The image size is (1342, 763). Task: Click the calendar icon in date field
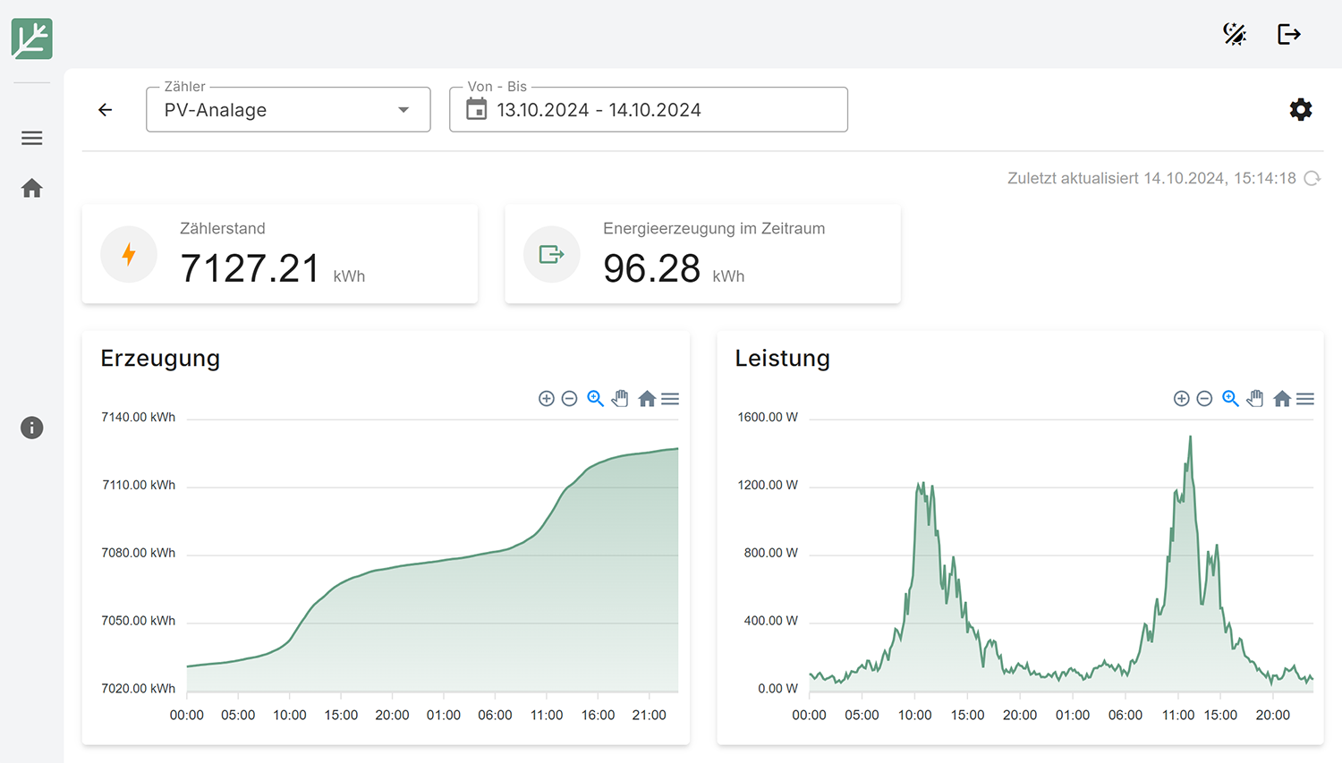pos(477,110)
